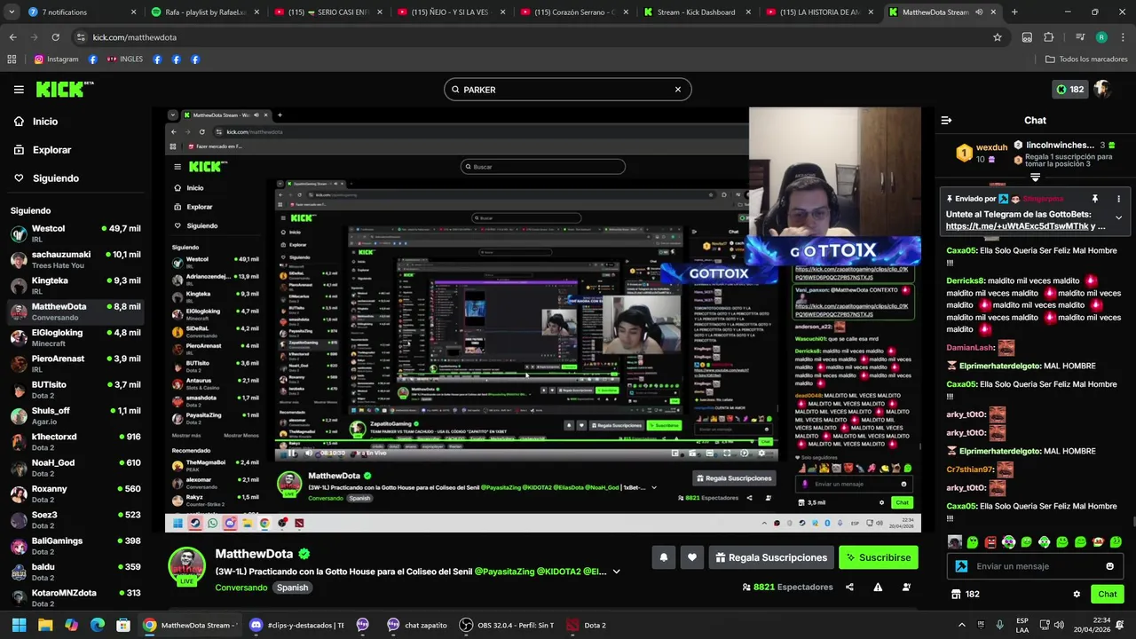Send message with the Chat button
Viewport: 1136px width, 639px height.
pyautogui.click(x=1108, y=594)
